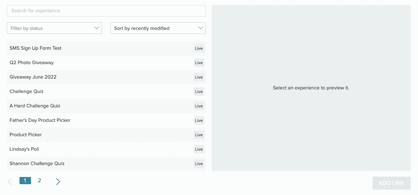Choose Father's Day Product Picker
418x195 pixels.
coord(40,120)
